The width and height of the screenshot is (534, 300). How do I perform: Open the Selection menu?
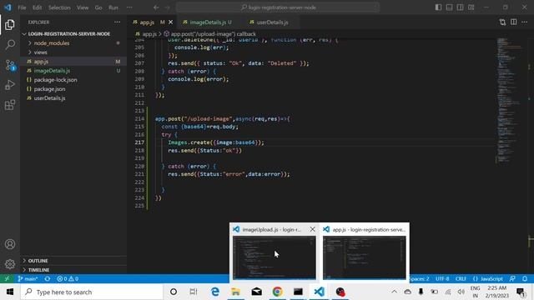tap(59, 7)
